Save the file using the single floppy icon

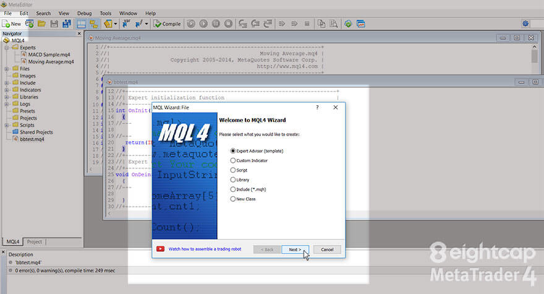tap(54, 24)
